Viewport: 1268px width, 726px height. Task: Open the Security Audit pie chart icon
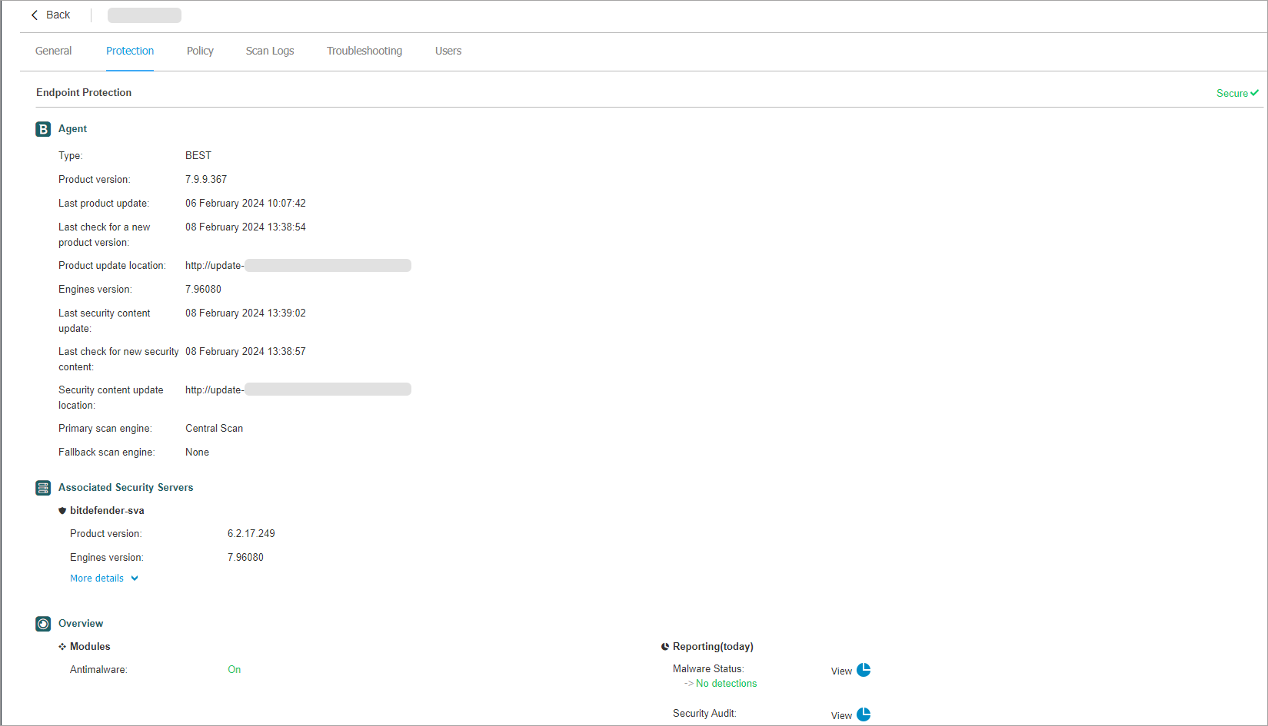pos(864,714)
